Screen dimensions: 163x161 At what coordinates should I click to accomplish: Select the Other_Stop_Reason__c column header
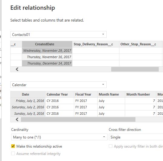tap(141, 44)
